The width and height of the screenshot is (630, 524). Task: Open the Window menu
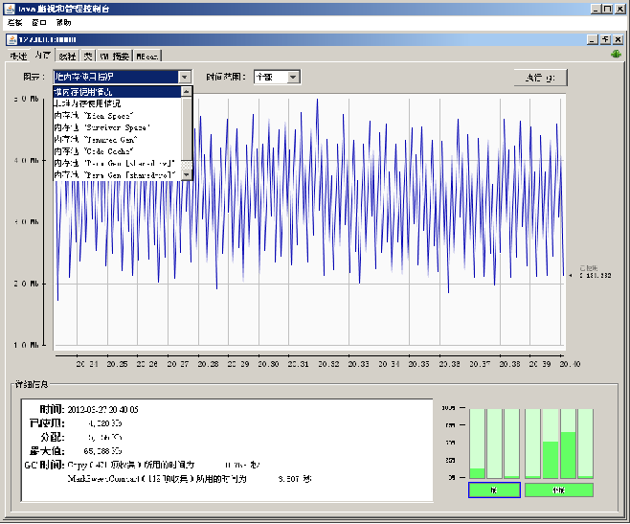pyautogui.click(x=38, y=21)
